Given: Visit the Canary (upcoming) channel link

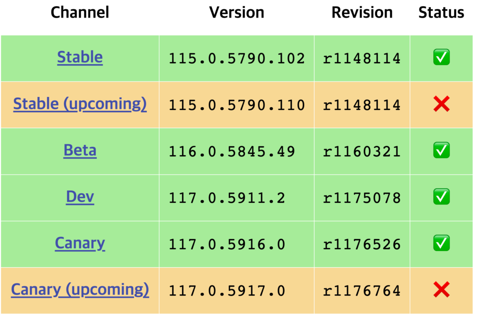Looking at the screenshot, I should (x=80, y=290).
